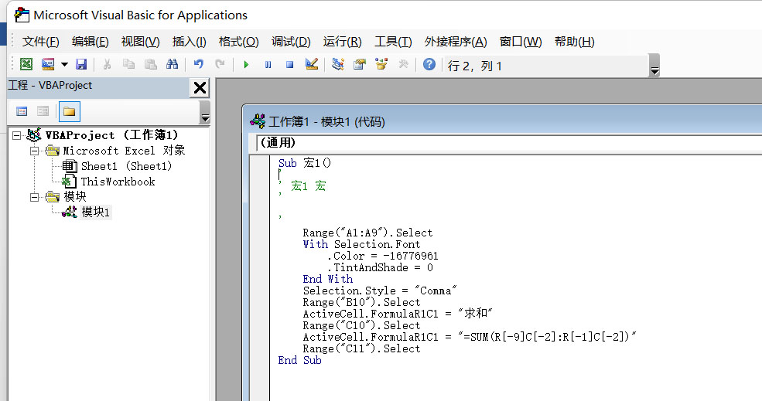Open the 窗口(W) menu
Image resolution: width=762 pixels, height=401 pixels.
tap(521, 42)
